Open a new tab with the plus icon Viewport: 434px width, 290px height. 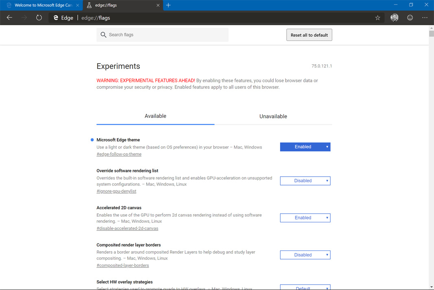tap(168, 5)
